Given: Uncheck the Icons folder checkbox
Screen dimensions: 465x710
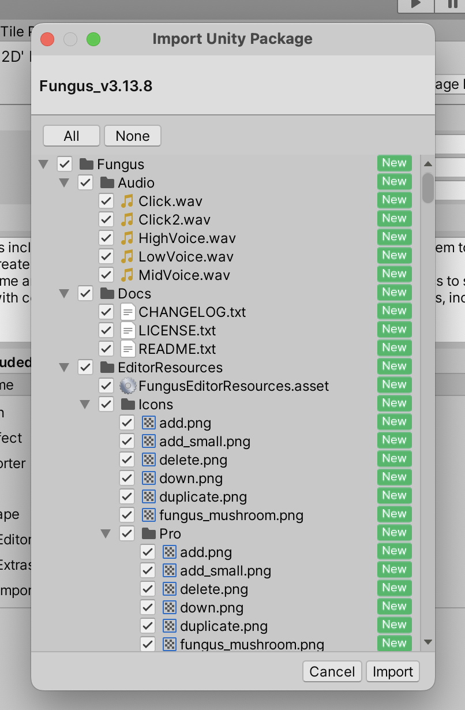Looking at the screenshot, I should [x=106, y=405].
